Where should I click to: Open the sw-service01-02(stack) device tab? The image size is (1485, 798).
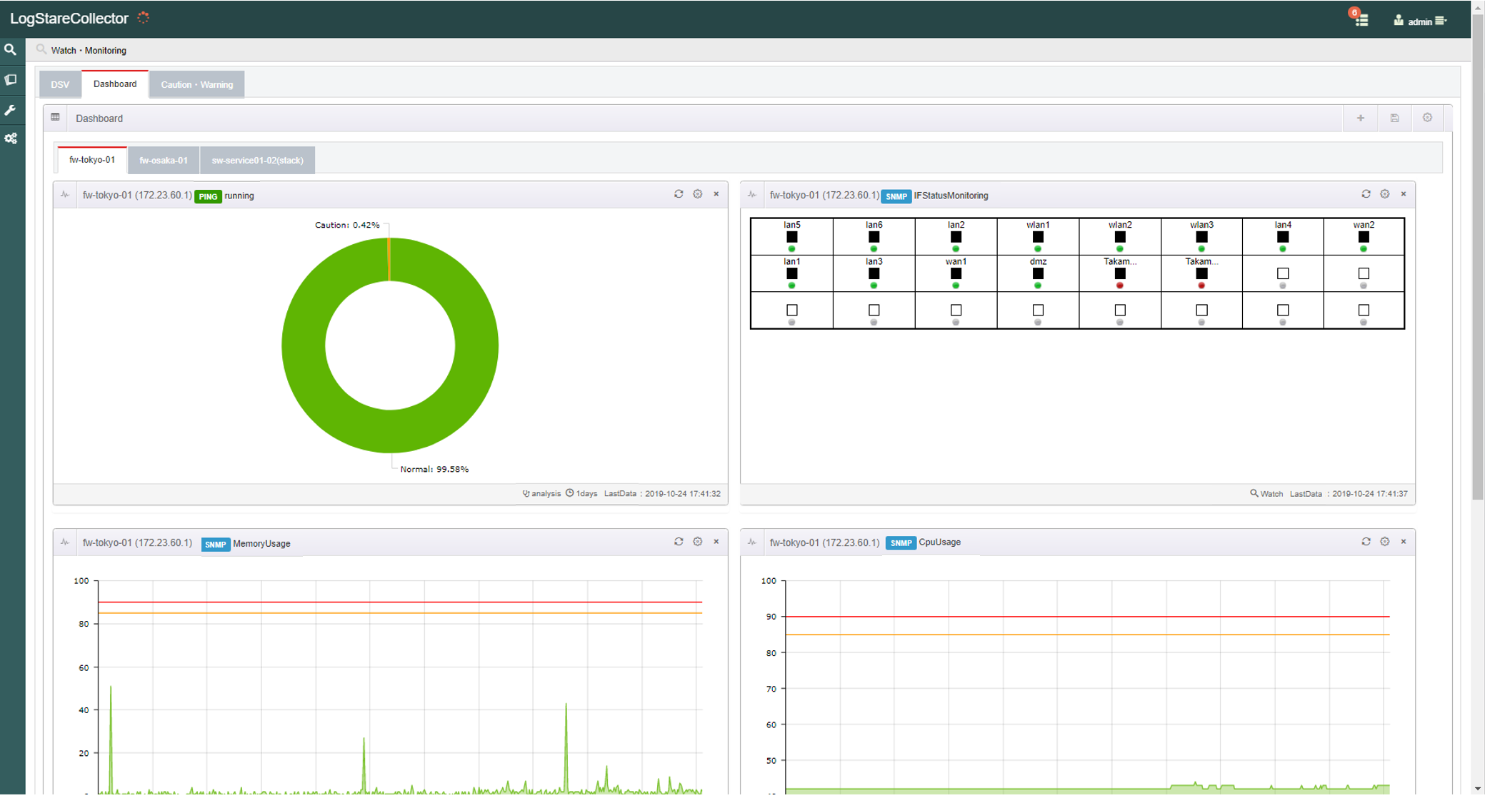[x=257, y=160]
